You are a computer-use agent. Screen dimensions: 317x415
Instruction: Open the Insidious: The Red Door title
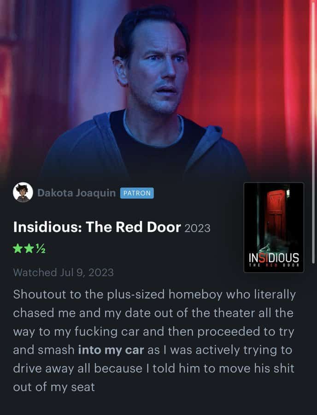point(97,227)
